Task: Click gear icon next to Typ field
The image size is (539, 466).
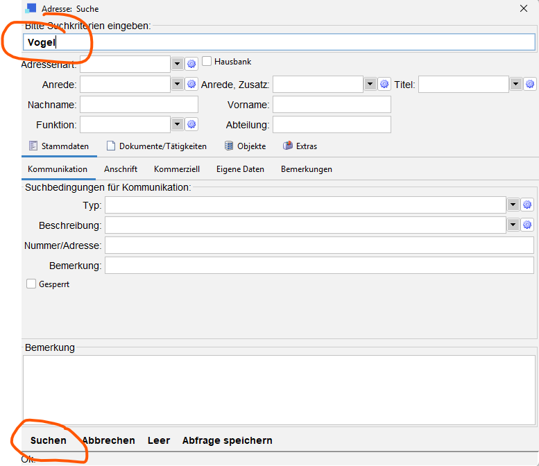Action: (527, 205)
